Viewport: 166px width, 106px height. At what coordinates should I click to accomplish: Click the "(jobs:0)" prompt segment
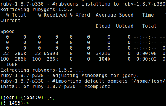(x=32, y=98)
